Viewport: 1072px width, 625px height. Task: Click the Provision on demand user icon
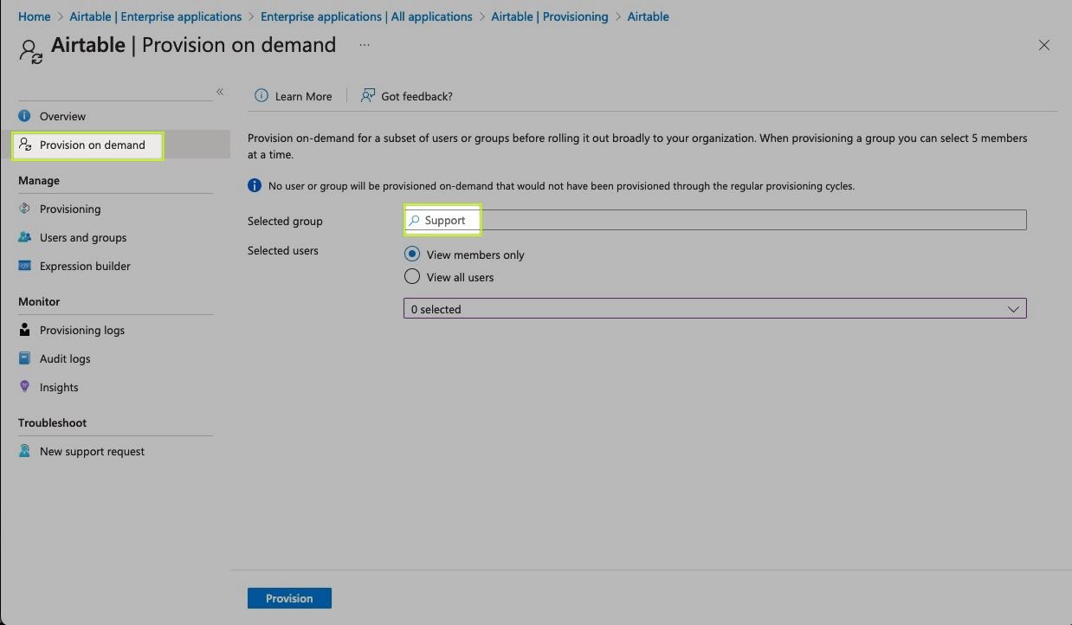pyautogui.click(x=25, y=145)
